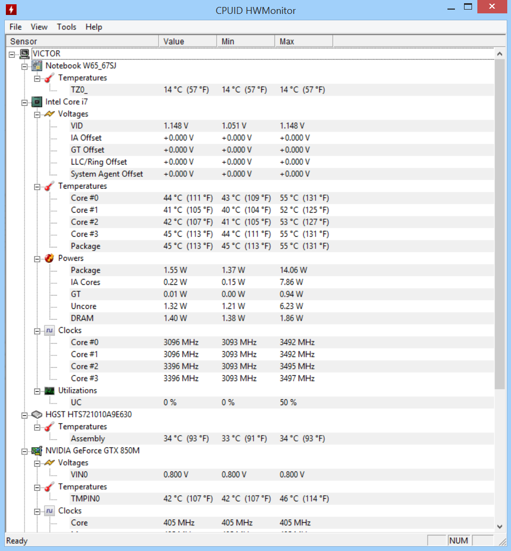The width and height of the screenshot is (511, 551).
Task: Open the Tools menu
Action: click(67, 27)
